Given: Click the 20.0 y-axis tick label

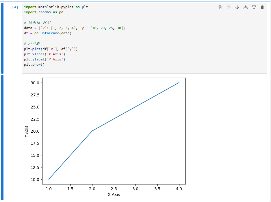Looking at the screenshot, I should (x=35, y=131).
